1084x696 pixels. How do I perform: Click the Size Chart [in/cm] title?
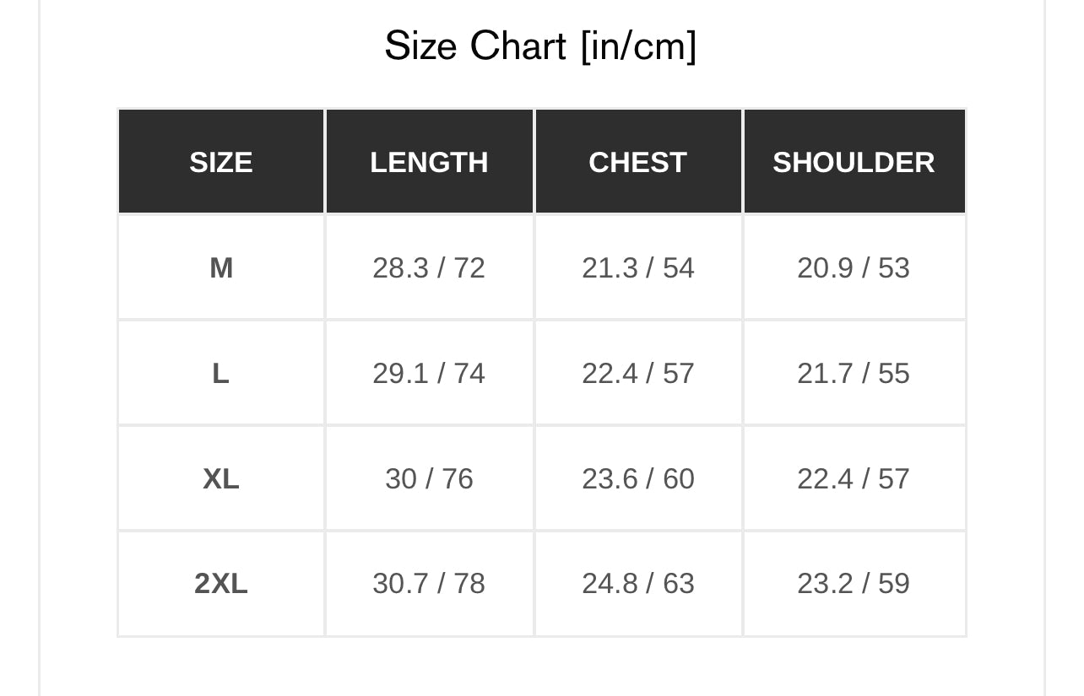coord(540,46)
